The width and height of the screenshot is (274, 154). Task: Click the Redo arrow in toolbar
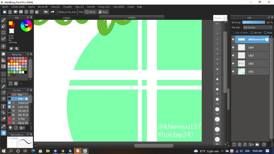[x=52, y=12]
